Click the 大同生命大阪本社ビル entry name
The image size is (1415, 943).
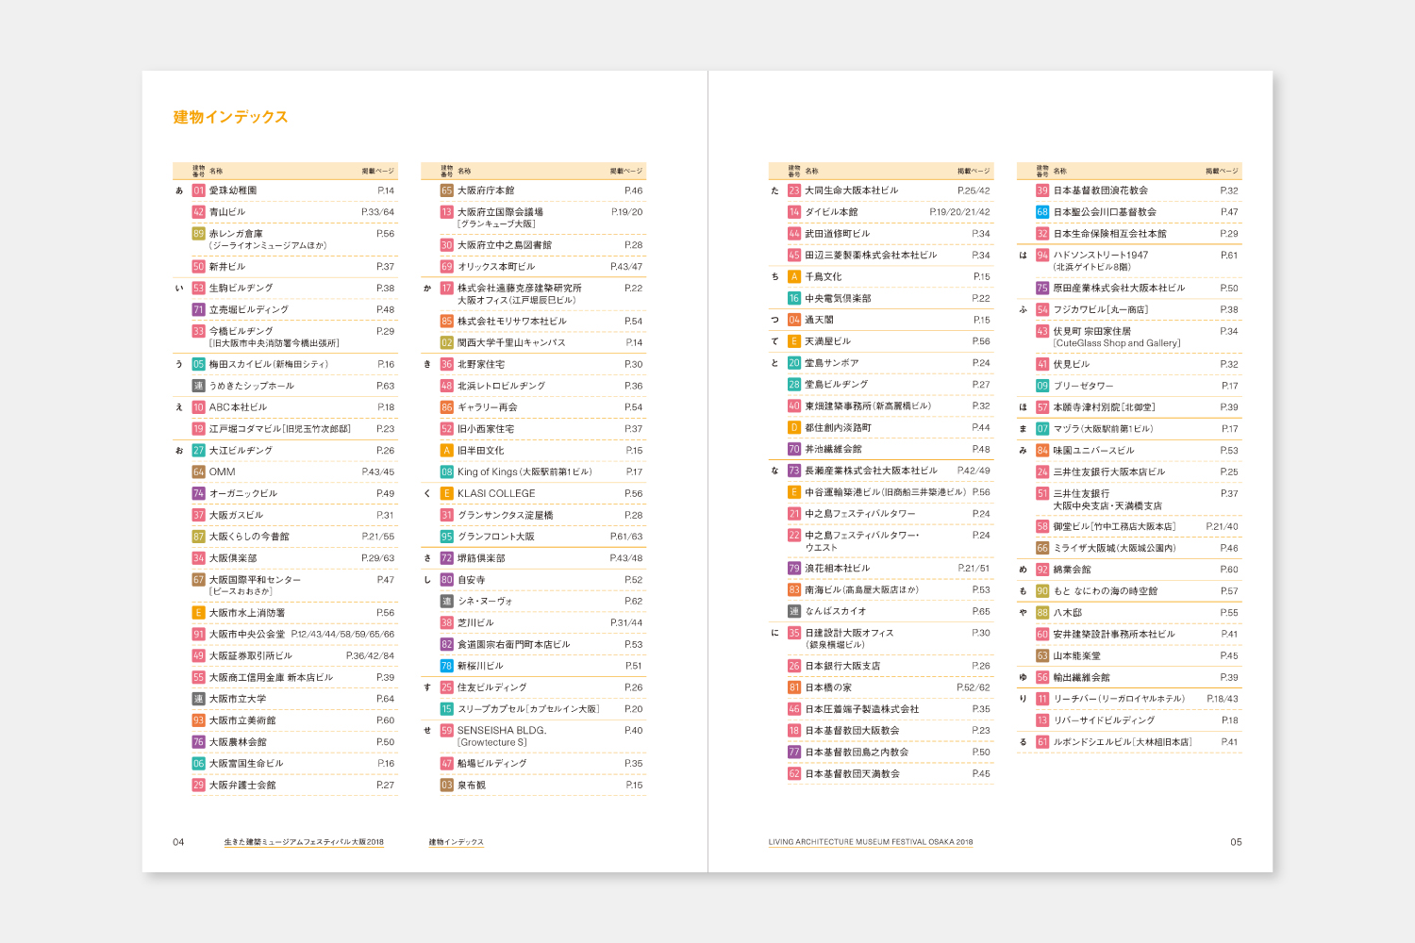click(x=851, y=190)
